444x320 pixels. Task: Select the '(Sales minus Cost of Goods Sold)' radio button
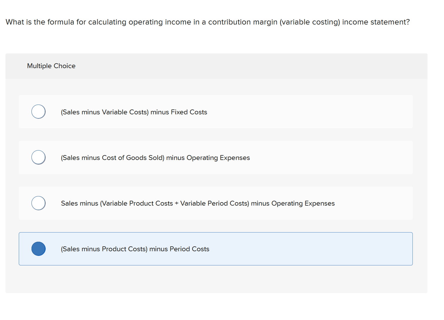pyautogui.click(x=38, y=157)
